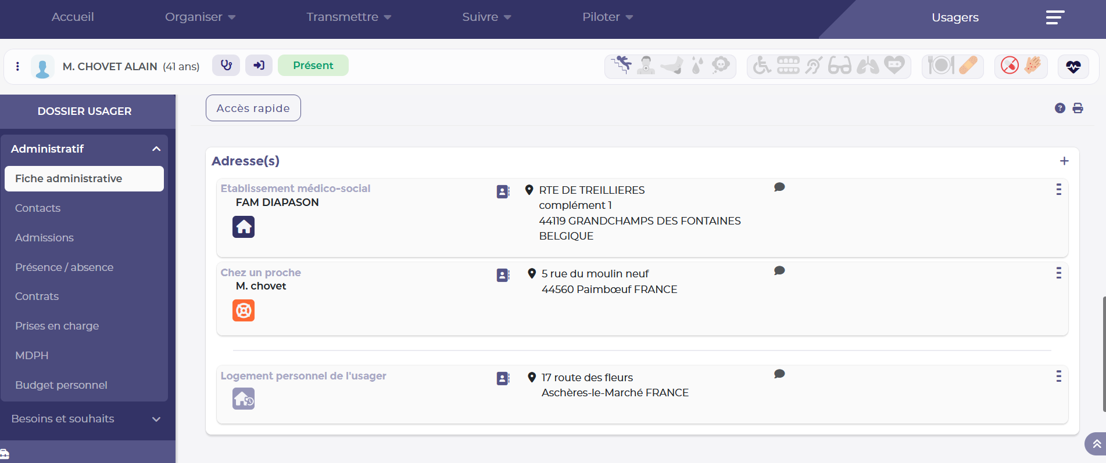Click the fall risk icon
Viewport: 1106px width, 463px height.
pyautogui.click(x=621, y=65)
